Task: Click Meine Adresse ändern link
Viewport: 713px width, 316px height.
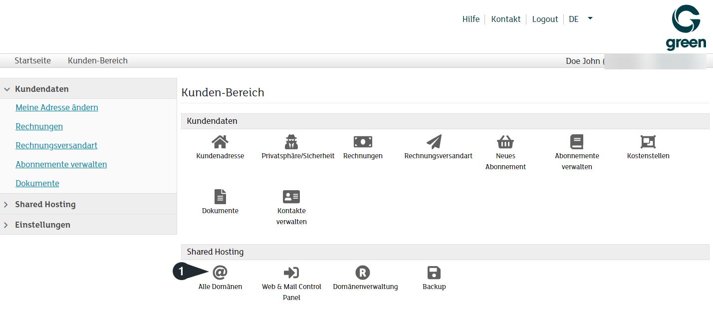Action: click(57, 107)
